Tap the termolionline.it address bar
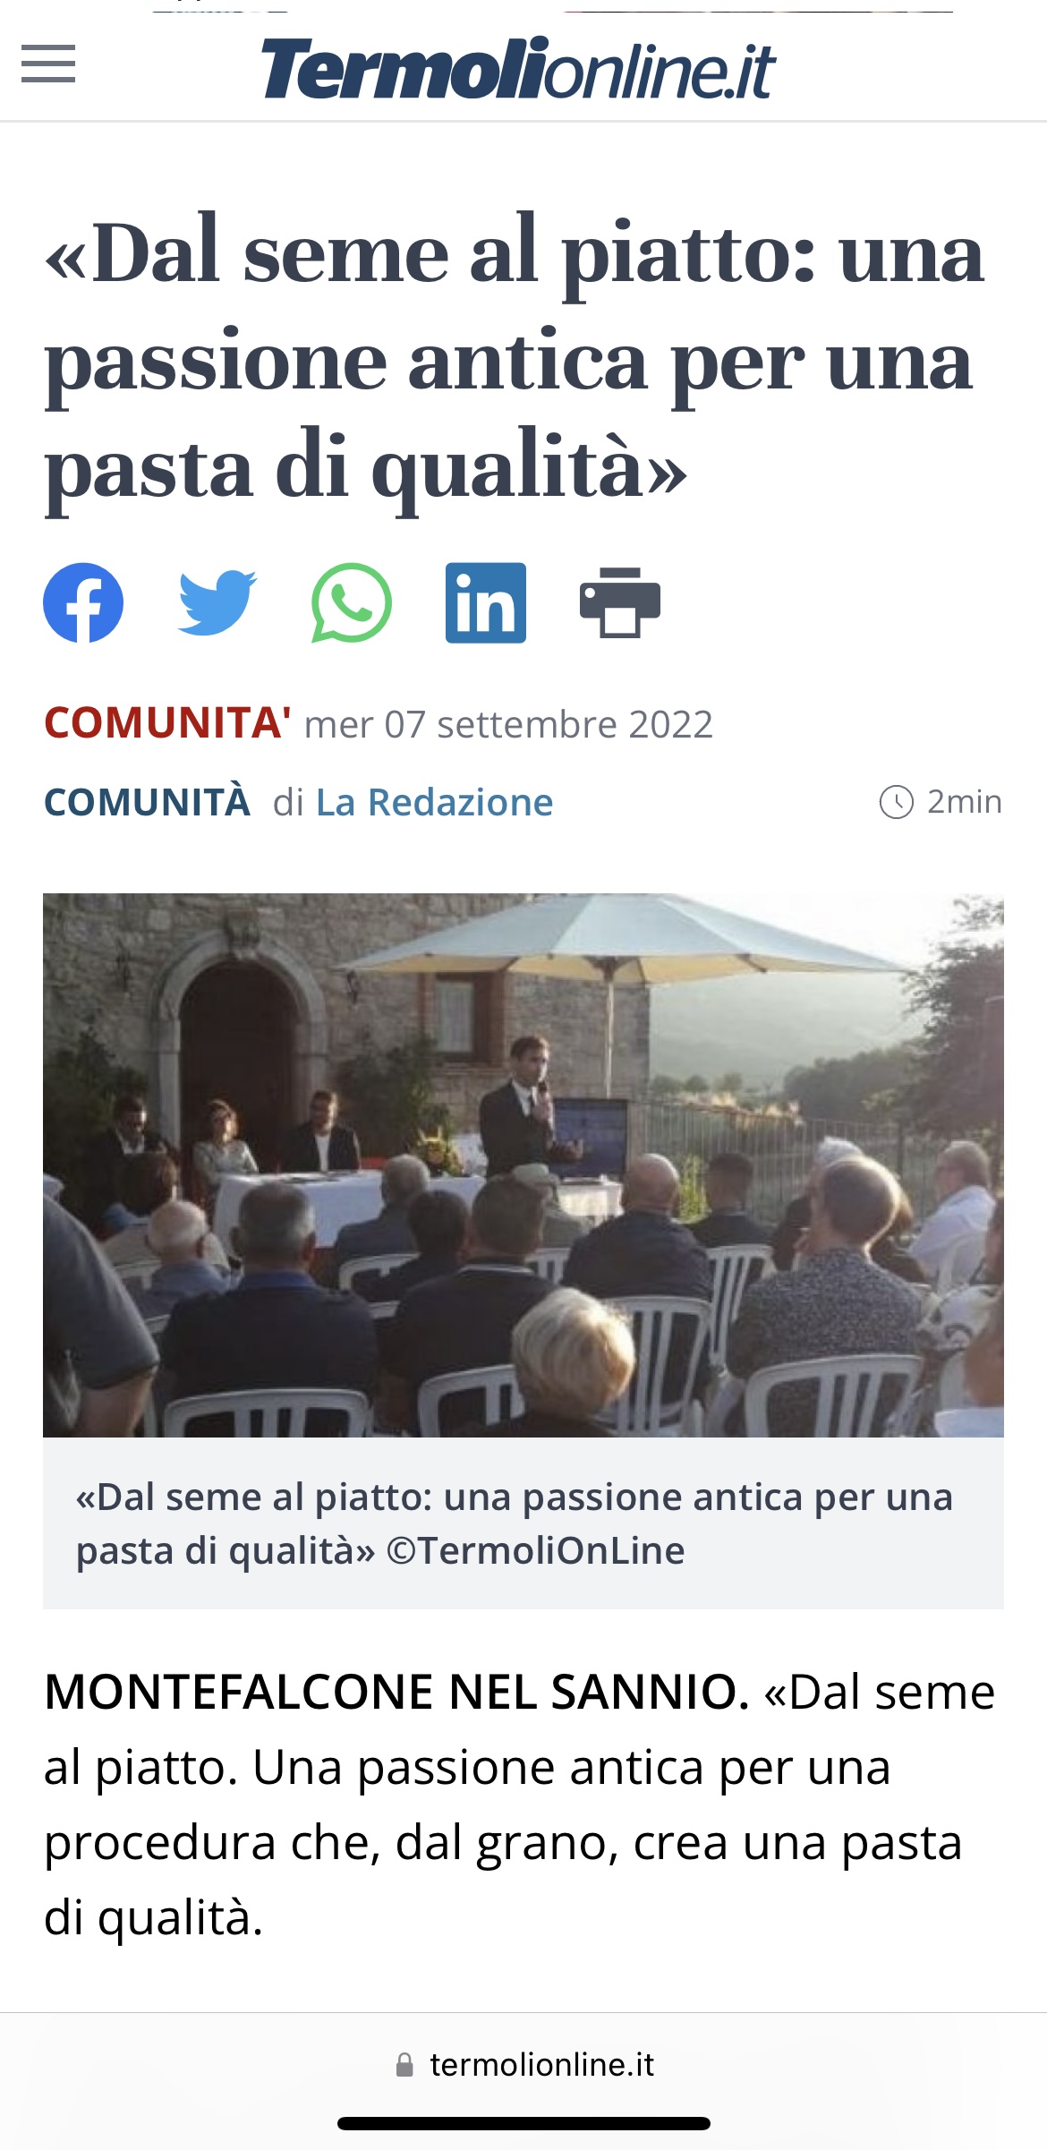 (523, 2065)
